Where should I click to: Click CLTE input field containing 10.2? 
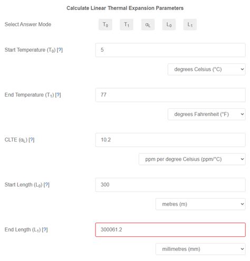click(170, 140)
